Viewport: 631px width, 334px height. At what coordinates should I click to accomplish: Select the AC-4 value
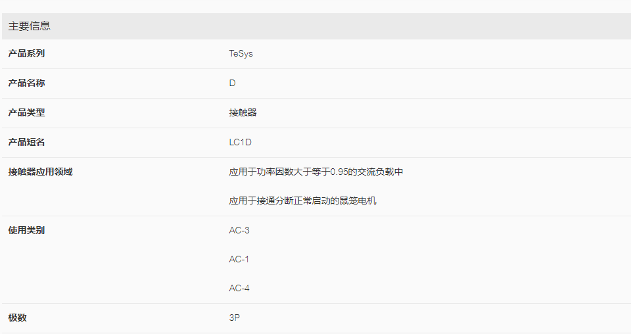[239, 289]
